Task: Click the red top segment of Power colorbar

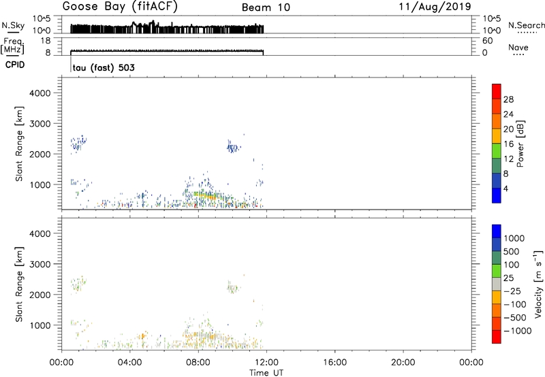Action: coord(497,91)
